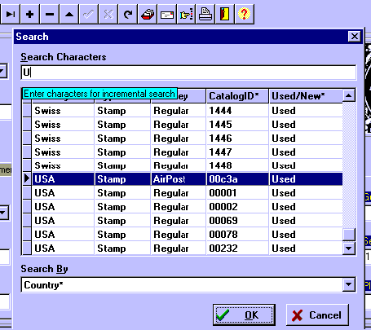This screenshot has width=371, height=330.
Task: Open the red card file icon
Action: pyautogui.click(x=148, y=14)
